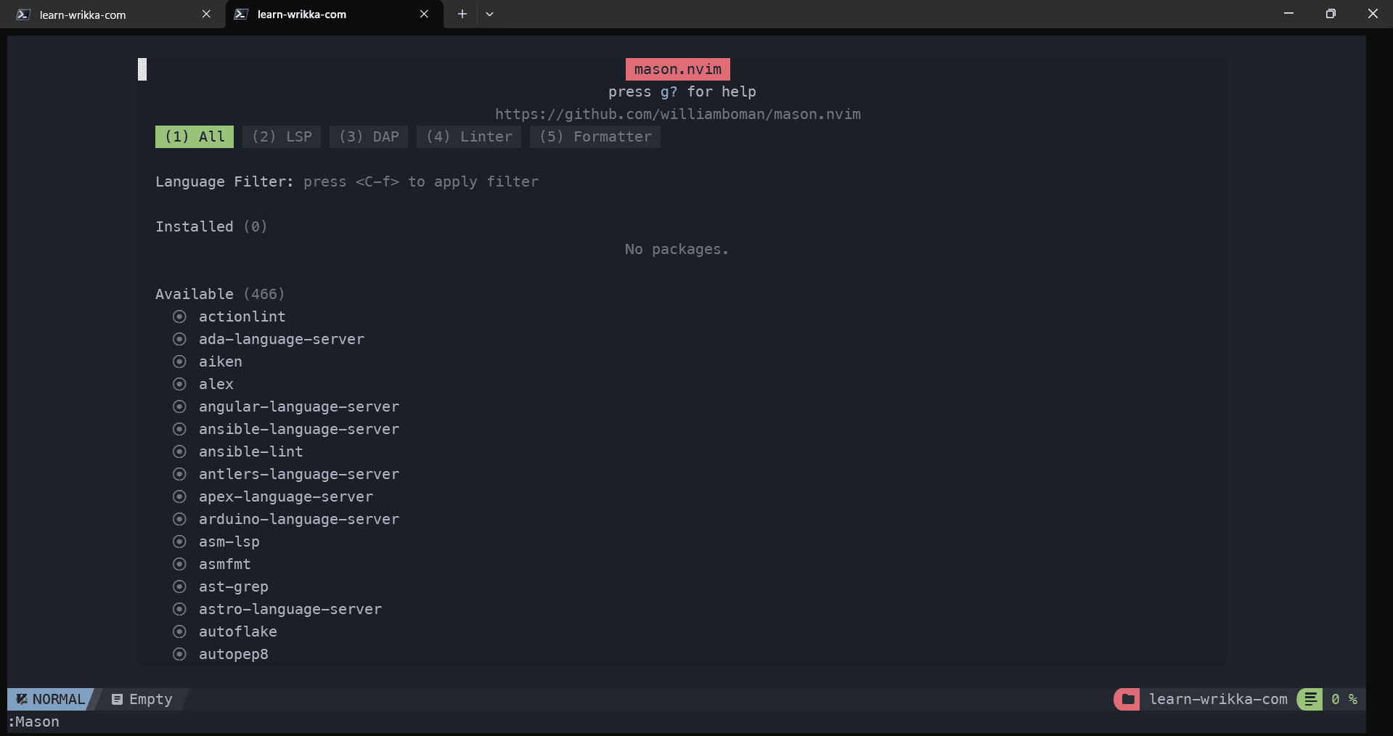Click the No packages. message
Image resolution: width=1393 pixels, height=736 pixels.
677,249
